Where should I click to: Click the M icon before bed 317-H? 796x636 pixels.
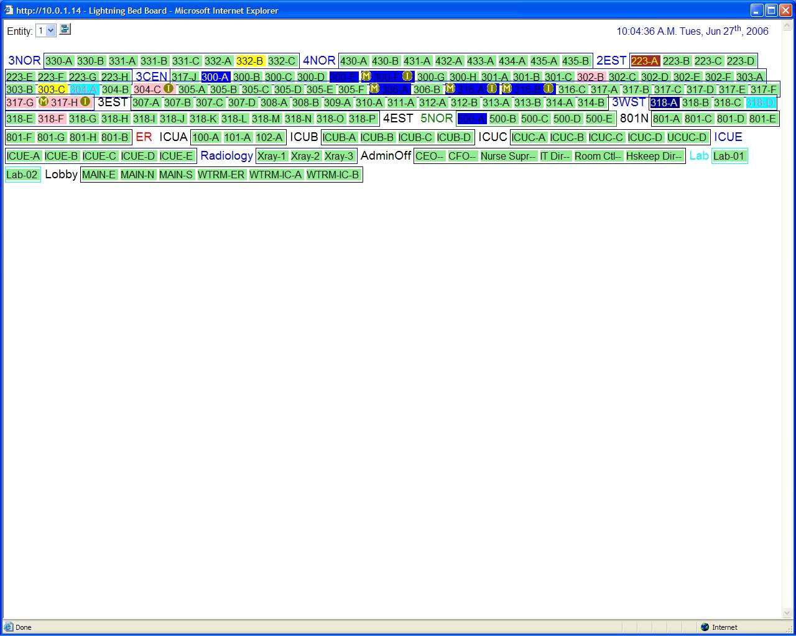44,101
